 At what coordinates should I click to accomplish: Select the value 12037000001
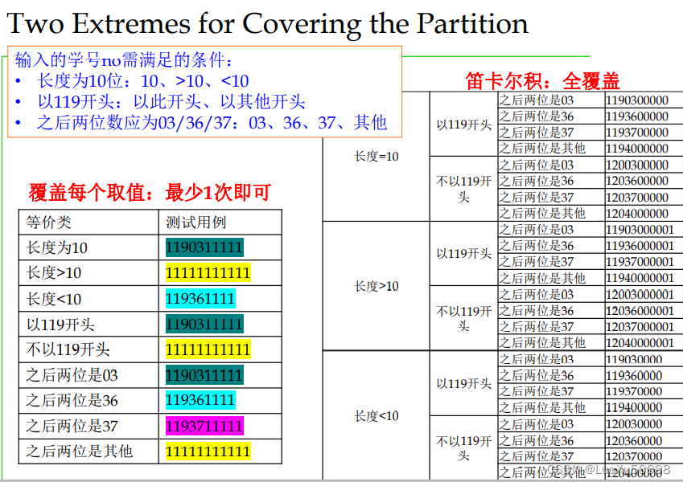click(640, 327)
